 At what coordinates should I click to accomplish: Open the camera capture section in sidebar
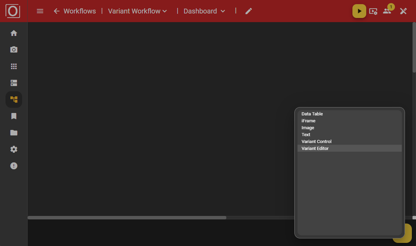(x=13, y=49)
